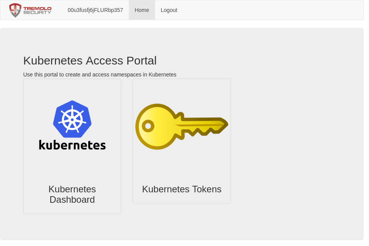This screenshot has height=246, width=369.
Task: Open the Kubernetes Dashboard title link
Action: click(x=72, y=194)
